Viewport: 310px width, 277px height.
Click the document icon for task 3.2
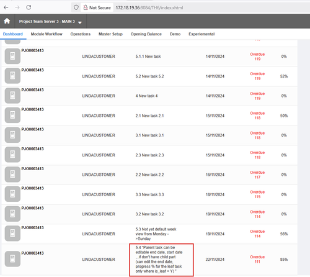tap(12, 214)
